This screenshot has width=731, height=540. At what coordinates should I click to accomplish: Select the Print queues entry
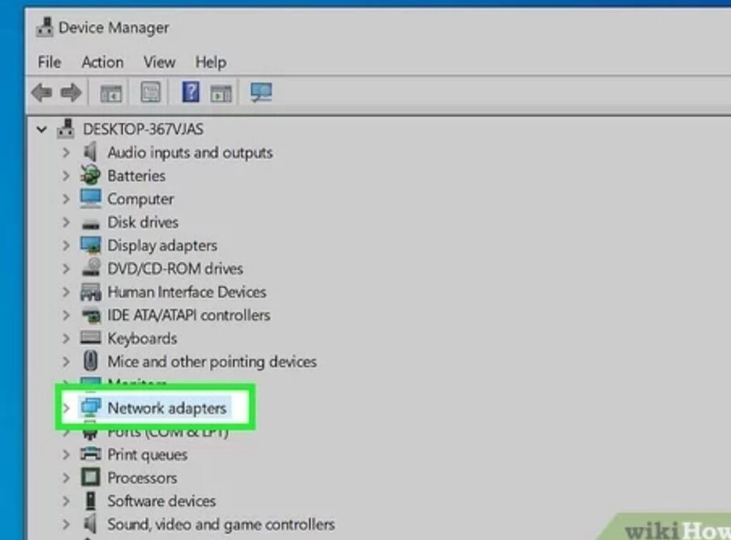pos(147,454)
